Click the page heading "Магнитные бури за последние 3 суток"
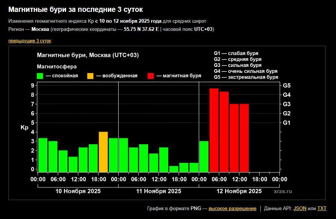 pyautogui.click(x=75, y=9)
